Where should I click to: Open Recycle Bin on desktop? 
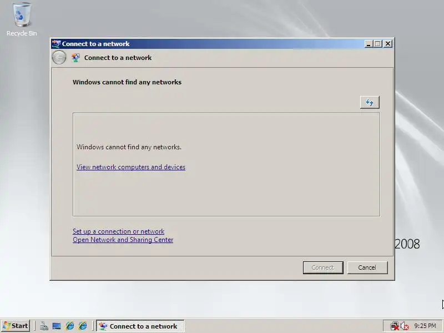point(22,19)
